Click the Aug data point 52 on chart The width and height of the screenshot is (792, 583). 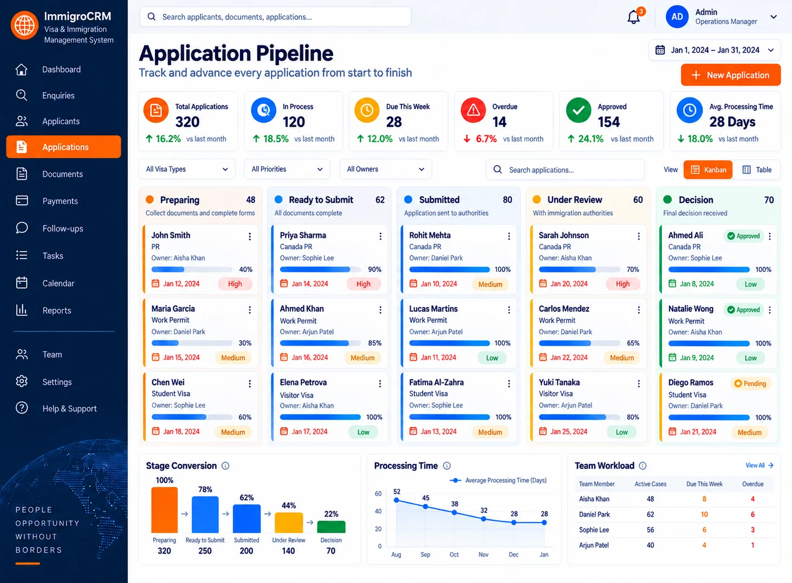[x=397, y=500]
